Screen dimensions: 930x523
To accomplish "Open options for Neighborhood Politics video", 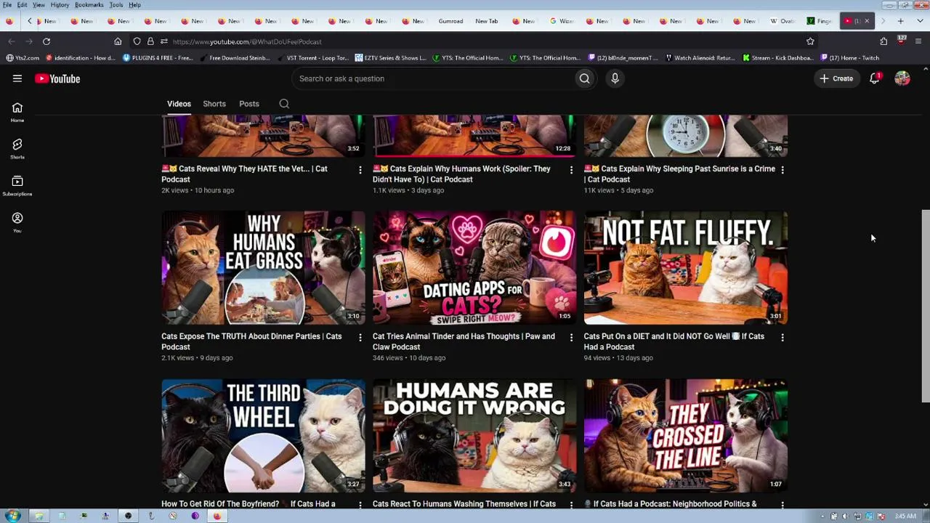I will [783, 504].
